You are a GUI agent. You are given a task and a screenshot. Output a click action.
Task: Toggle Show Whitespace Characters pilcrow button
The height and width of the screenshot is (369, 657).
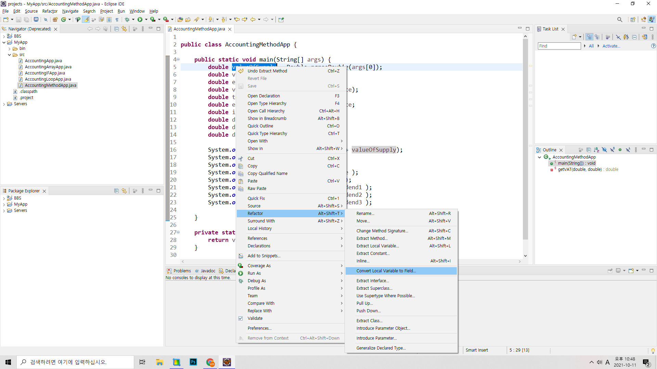pos(117,19)
